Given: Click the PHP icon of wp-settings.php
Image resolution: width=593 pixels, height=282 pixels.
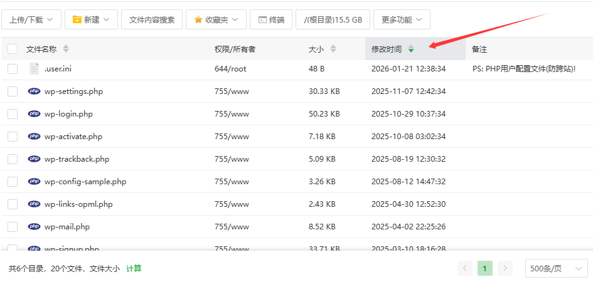Looking at the screenshot, I should [x=34, y=91].
